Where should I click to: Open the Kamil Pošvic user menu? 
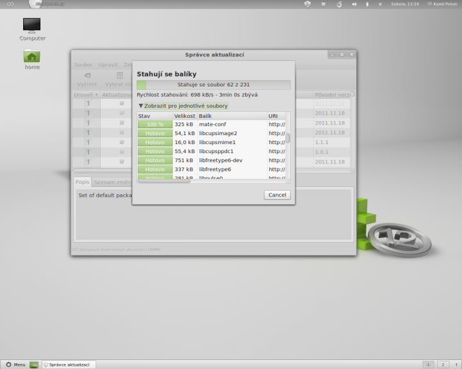click(x=443, y=4)
